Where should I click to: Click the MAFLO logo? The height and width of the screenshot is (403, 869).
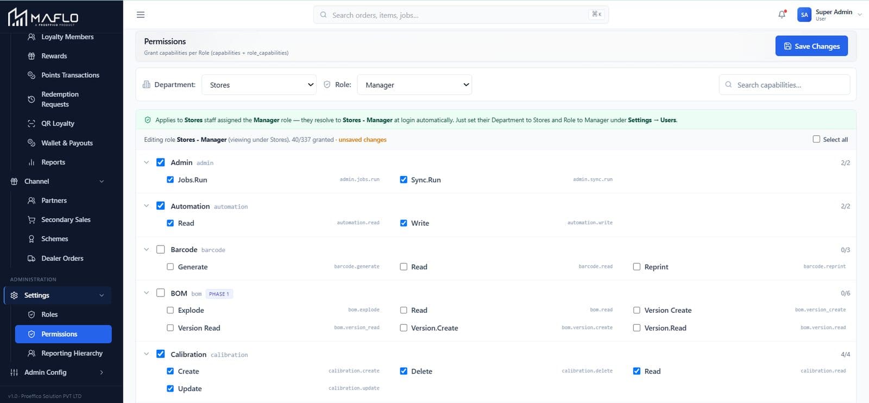tap(43, 17)
